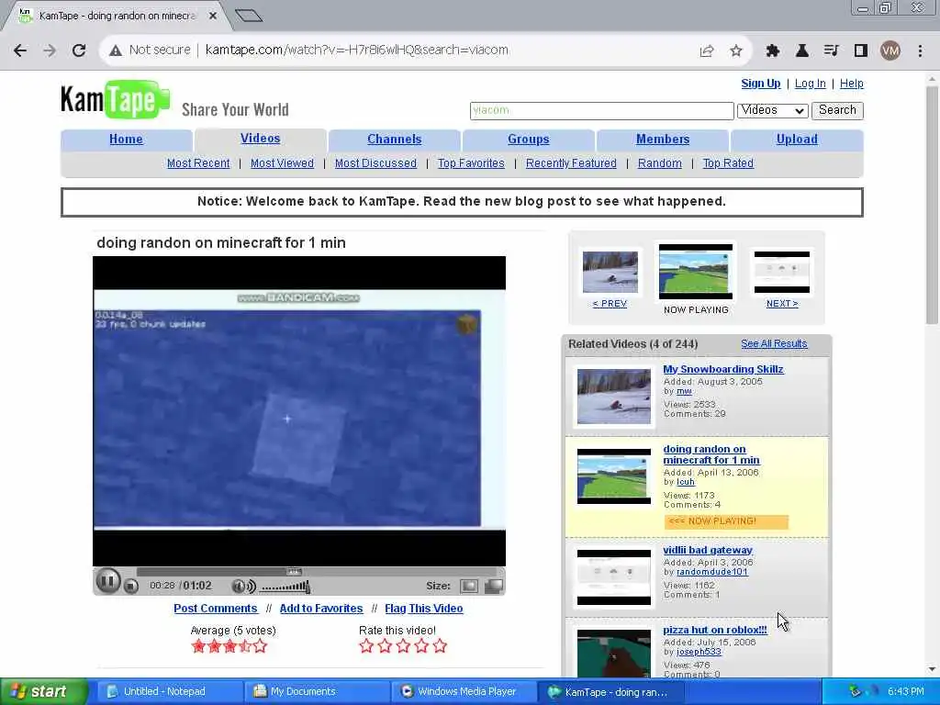Go forward with the browser forward arrow
This screenshot has height=705, width=940.
click(x=50, y=50)
